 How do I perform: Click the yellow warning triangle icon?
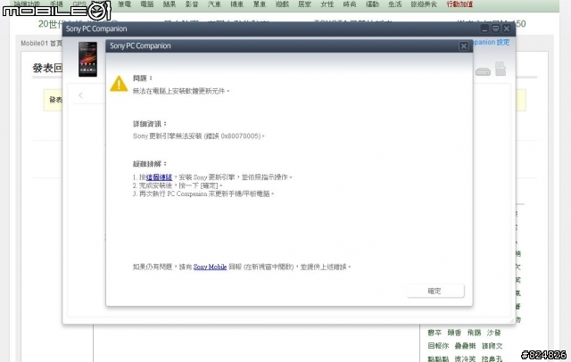(x=119, y=83)
